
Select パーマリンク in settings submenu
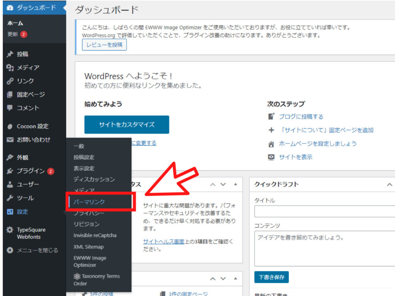(x=89, y=202)
